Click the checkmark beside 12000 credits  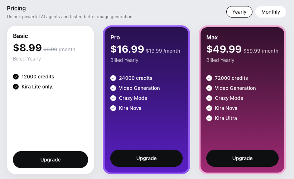coord(16,77)
